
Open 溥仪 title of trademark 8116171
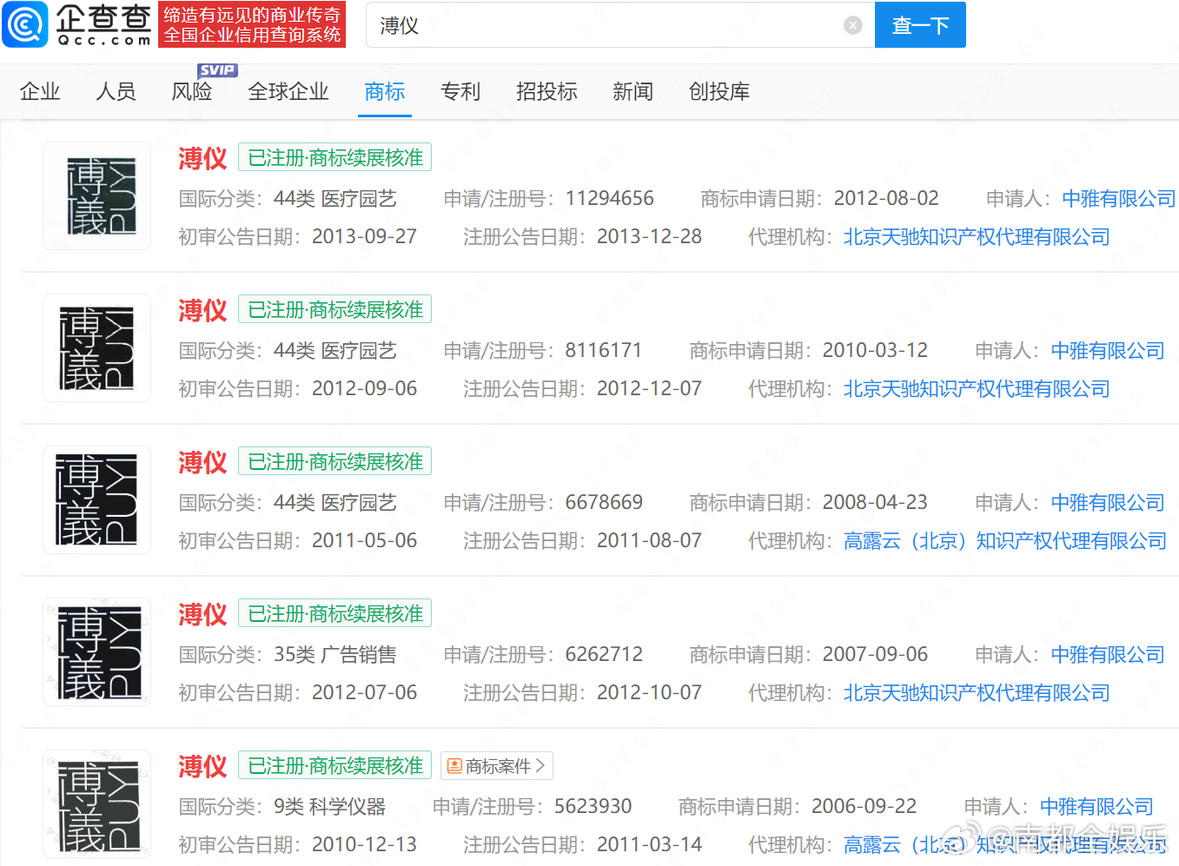202,310
